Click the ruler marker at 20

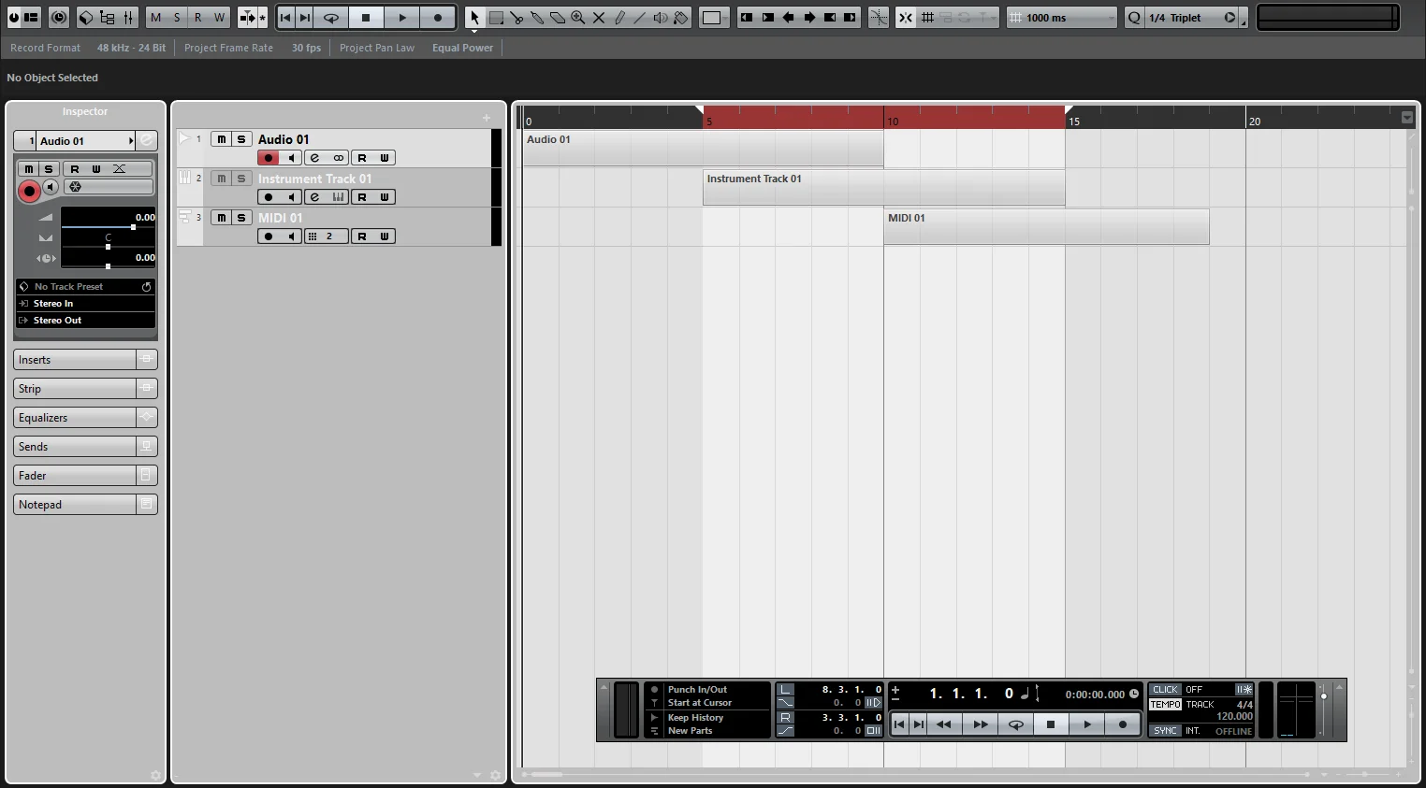coord(1254,122)
